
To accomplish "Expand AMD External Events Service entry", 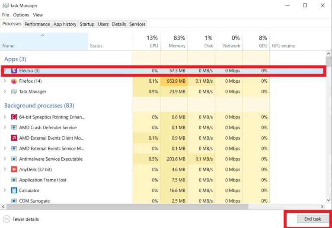I will [5, 148].
